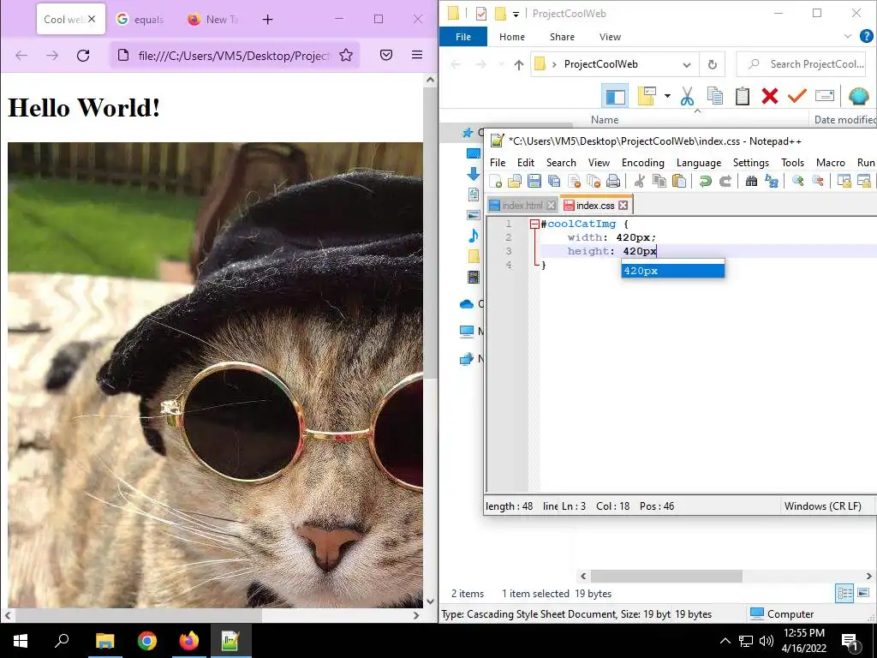Open a new Firefox tab with plus button
This screenshot has width=877, height=658.
pos(267,20)
